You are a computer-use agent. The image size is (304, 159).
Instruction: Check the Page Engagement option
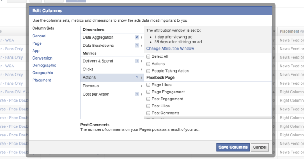pyautogui.click(x=149, y=92)
